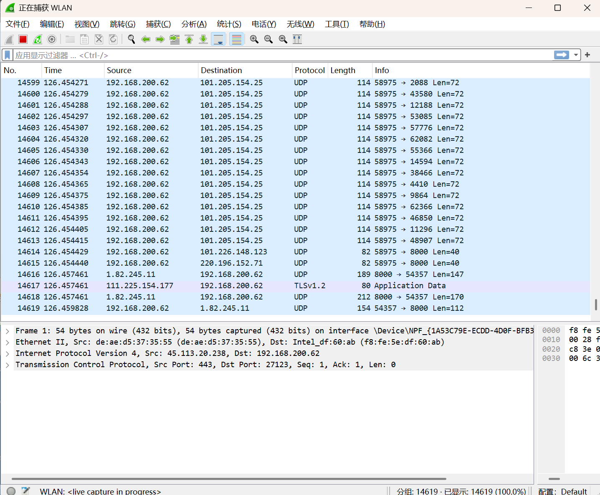Jump to the last packet
This screenshot has width=600, height=495.
[203, 39]
